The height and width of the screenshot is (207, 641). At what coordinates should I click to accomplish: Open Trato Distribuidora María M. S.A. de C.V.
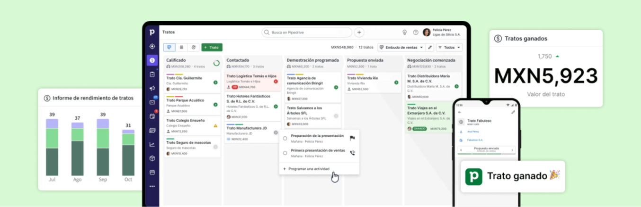(x=433, y=86)
